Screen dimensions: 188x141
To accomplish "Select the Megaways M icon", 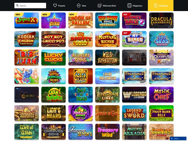I will coord(129,6).
